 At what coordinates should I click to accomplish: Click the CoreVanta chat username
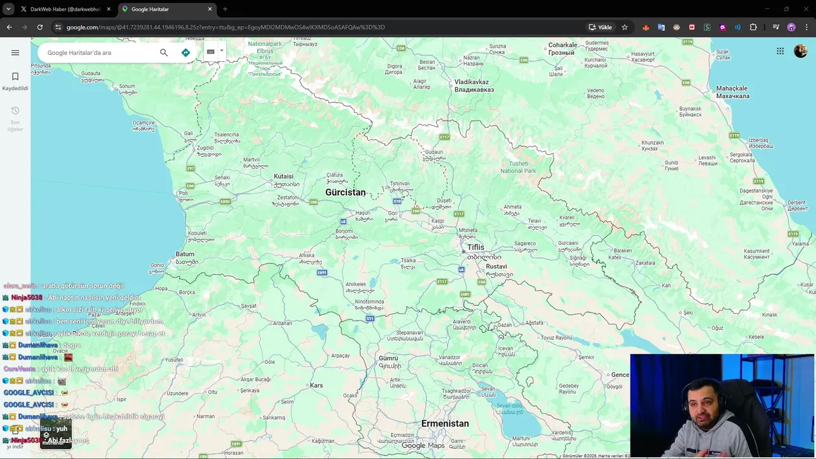19,369
